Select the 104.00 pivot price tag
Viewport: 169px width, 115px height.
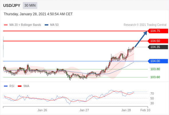click(x=158, y=61)
